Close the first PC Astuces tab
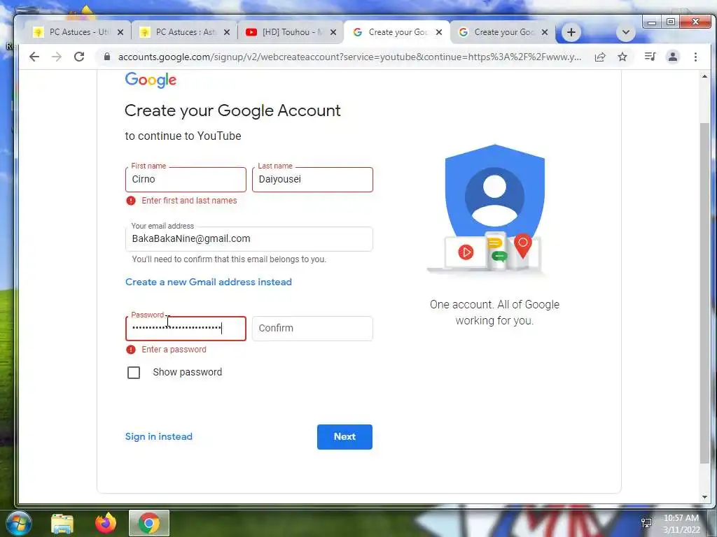The height and width of the screenshot is (537, 717). [120, 32]
